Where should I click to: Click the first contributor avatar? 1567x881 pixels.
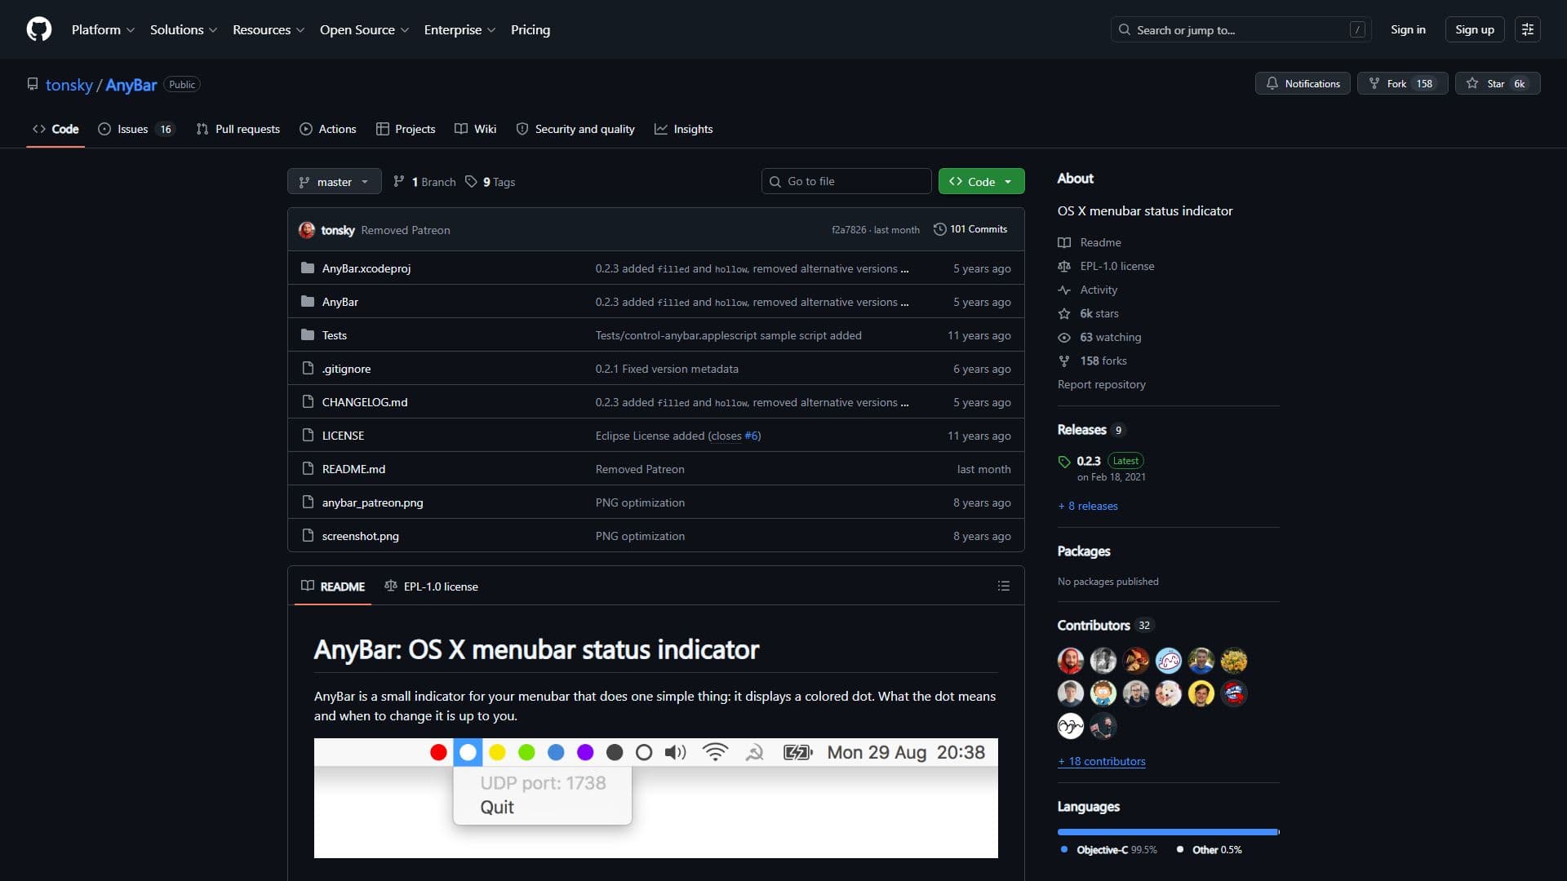[x=1070, y=661]
